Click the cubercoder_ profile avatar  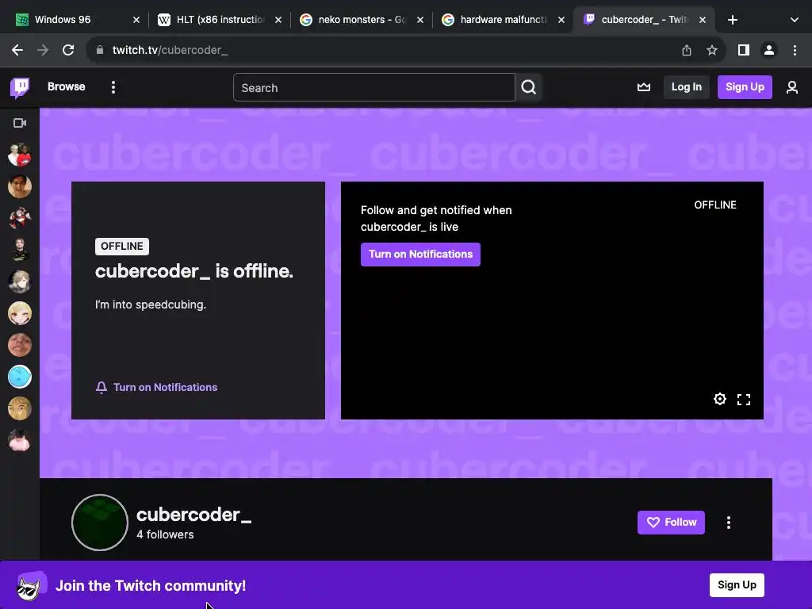[x=100, y=523]
